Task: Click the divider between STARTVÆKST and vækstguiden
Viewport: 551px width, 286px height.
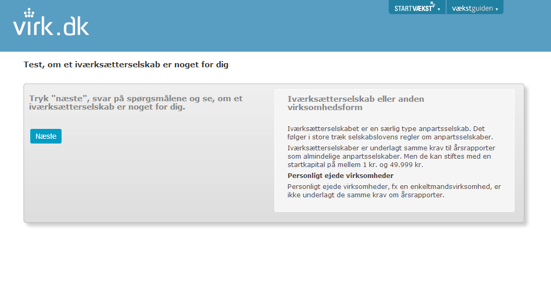Action: (446, 7)
